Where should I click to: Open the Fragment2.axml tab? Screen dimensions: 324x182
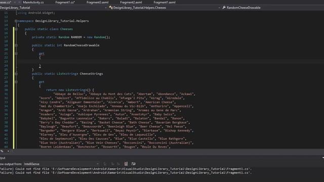point(131,2)
